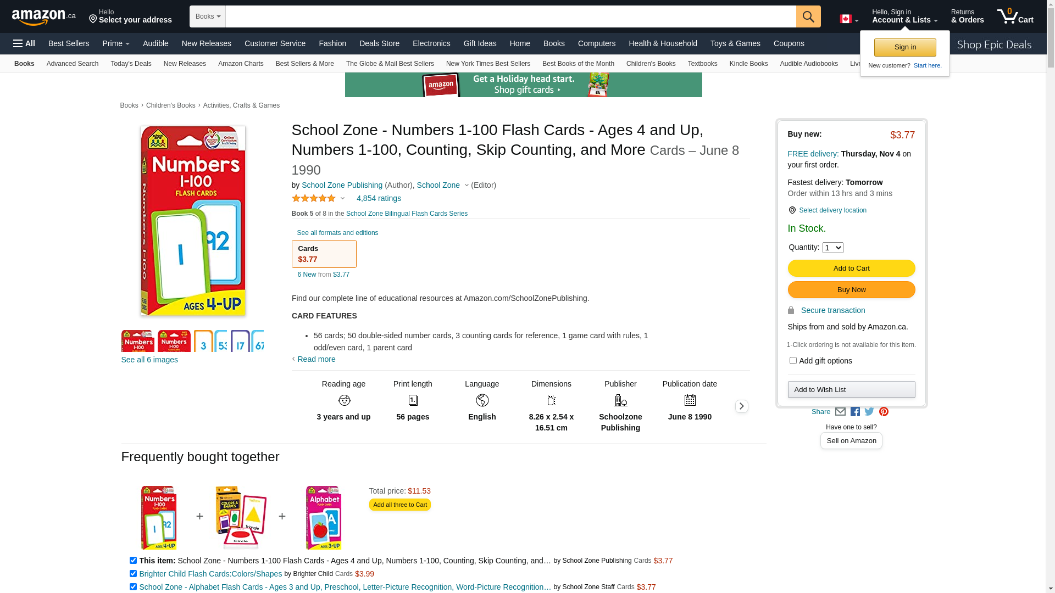
Task: Share via email envelope icon
Action: coord(840,412)
